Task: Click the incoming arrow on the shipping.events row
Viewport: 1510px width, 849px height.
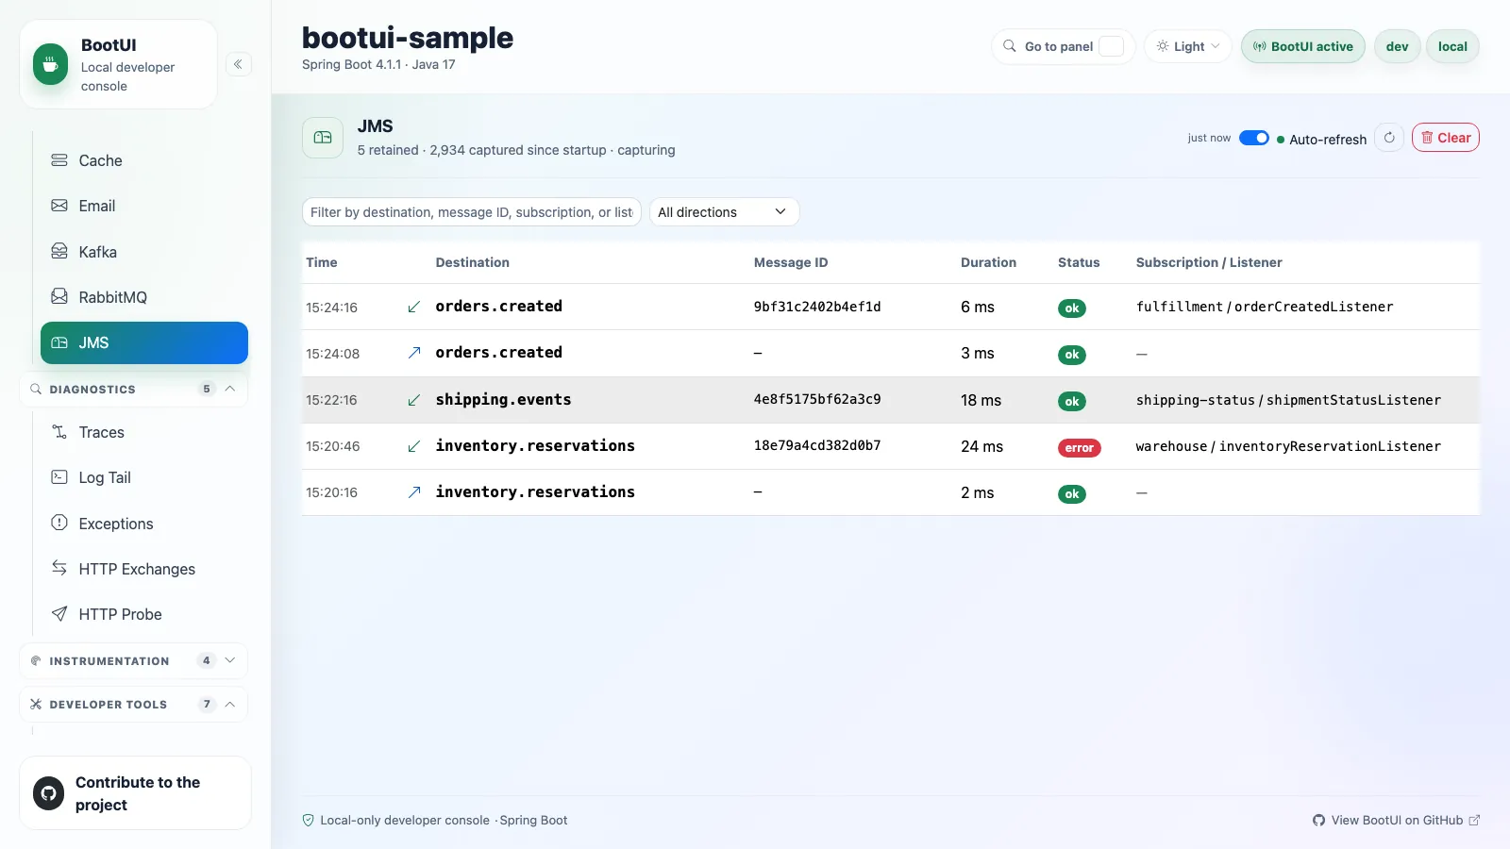Action: pyautogui.click(x=413, y=400)
